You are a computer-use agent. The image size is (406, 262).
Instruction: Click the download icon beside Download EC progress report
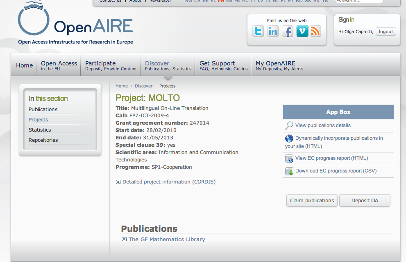[289, 171]
